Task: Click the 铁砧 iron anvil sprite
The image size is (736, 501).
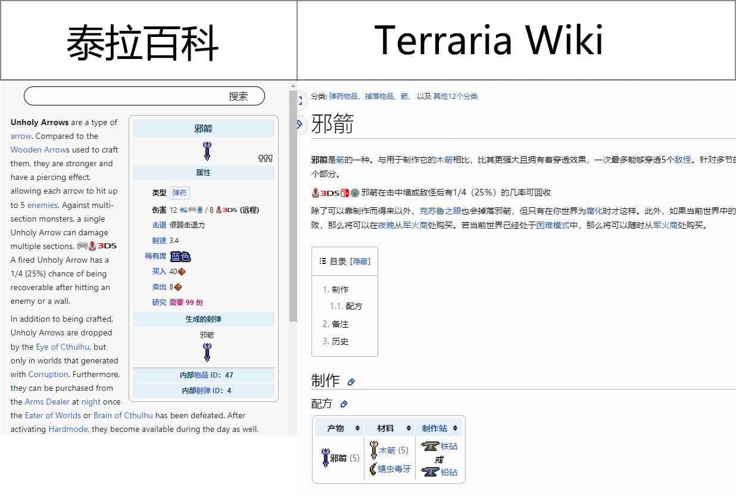Action: [x=430, y=446]
